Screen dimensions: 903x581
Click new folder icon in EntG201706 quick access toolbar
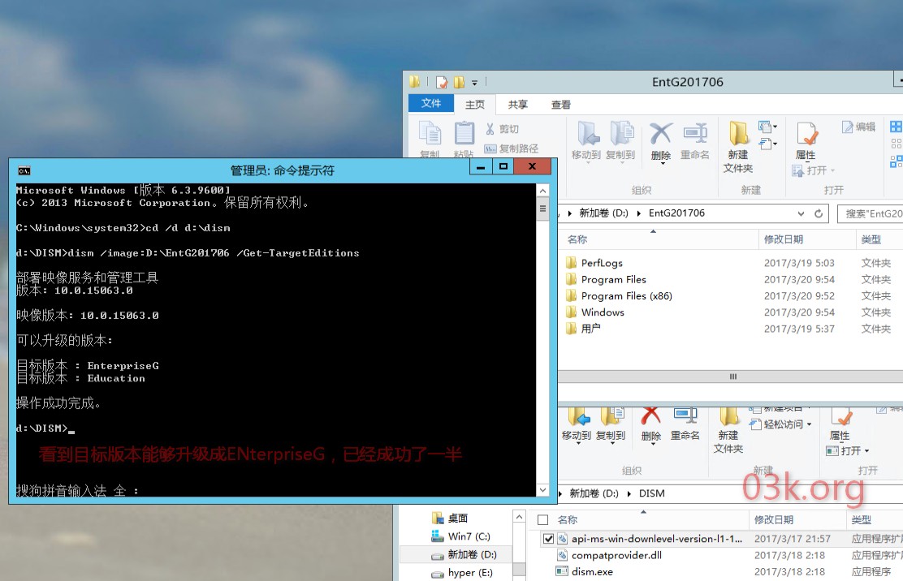pos(459,82)
